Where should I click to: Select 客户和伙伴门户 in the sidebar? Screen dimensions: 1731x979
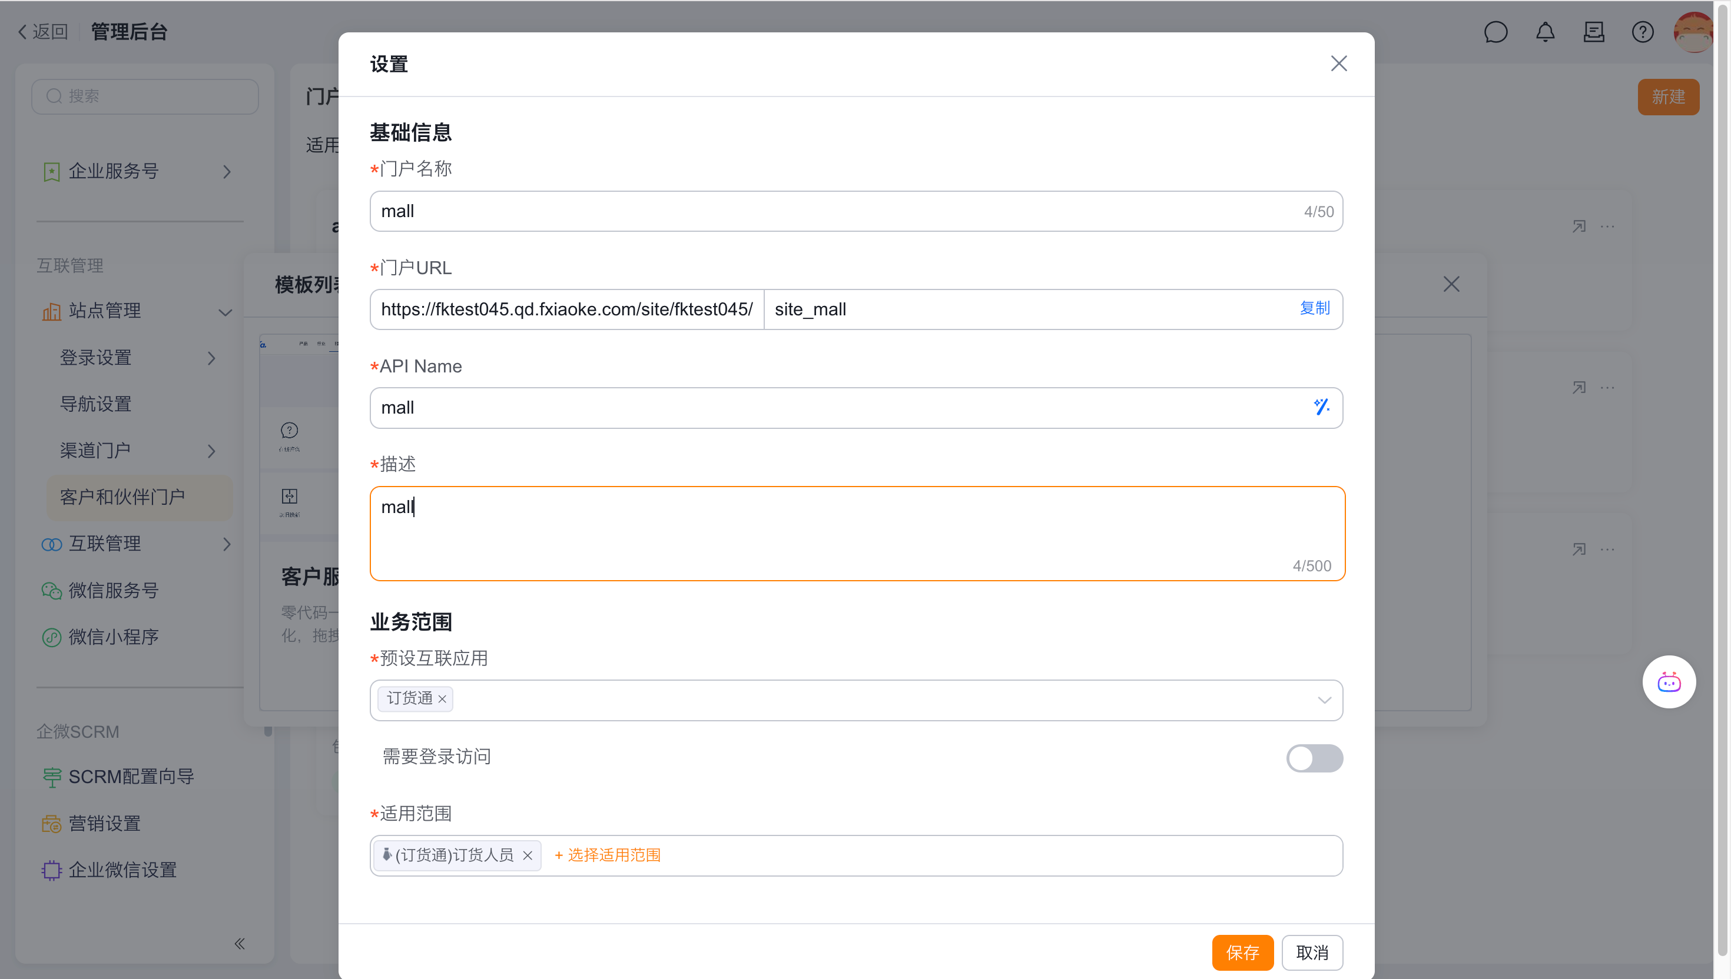[x=122, y=497]
